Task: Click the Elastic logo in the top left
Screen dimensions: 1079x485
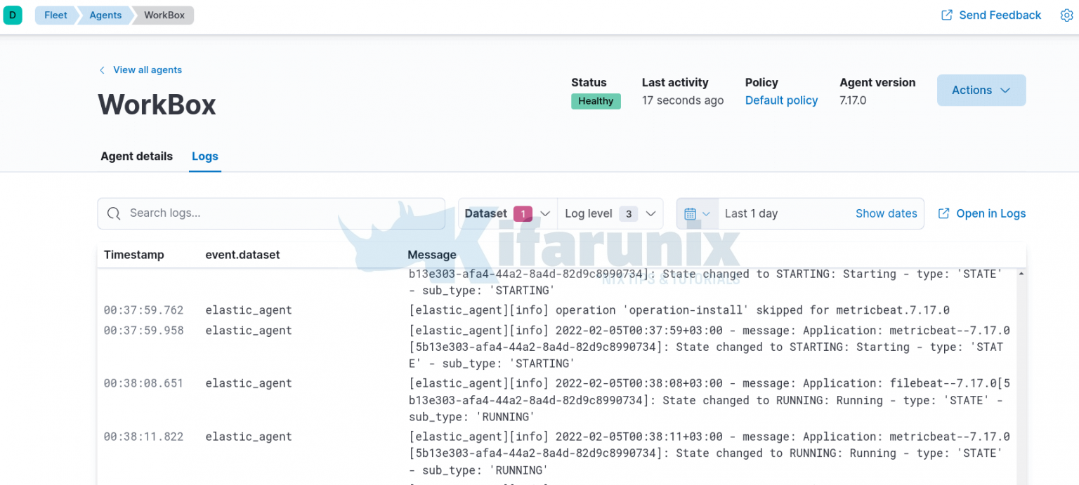Action: coord(13,15)
